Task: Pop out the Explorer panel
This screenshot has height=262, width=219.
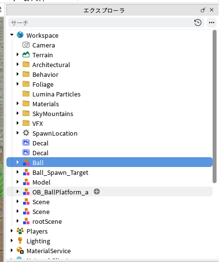Action: [x=203, y=10]
